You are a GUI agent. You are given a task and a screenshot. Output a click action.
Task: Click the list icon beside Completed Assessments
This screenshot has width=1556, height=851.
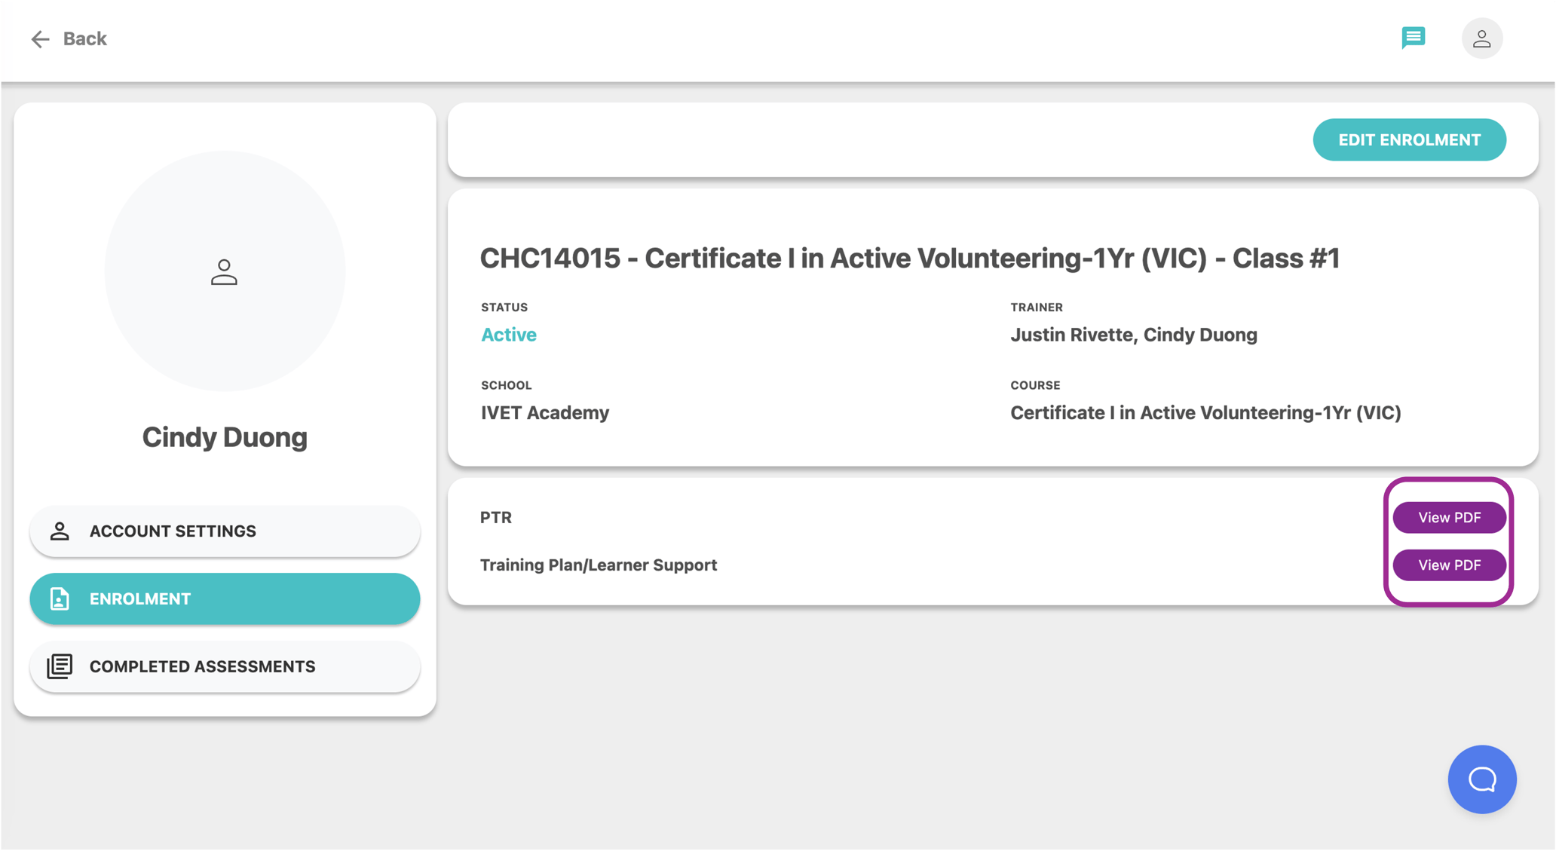click(x=60, y=666)
